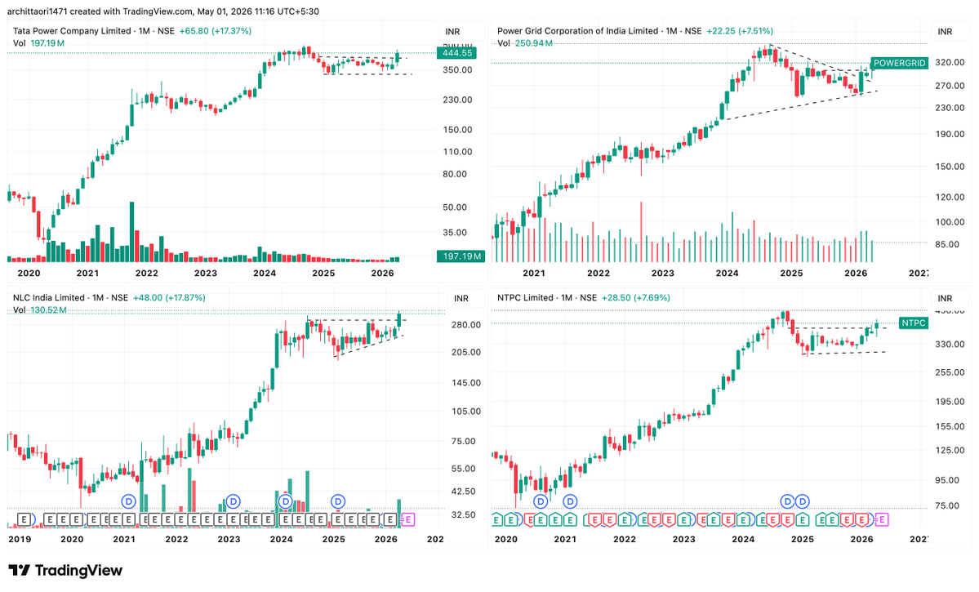Click the 75.00 price level on NTPC axis
This screenshot has width=979, height=592.
[x=949, y=505]
